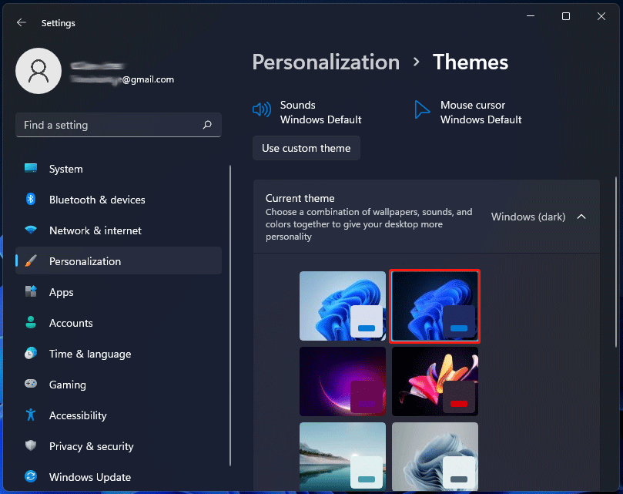Click the Accounts person icon
This screenshot has height=494, width=623.
[x=31, y=322]
